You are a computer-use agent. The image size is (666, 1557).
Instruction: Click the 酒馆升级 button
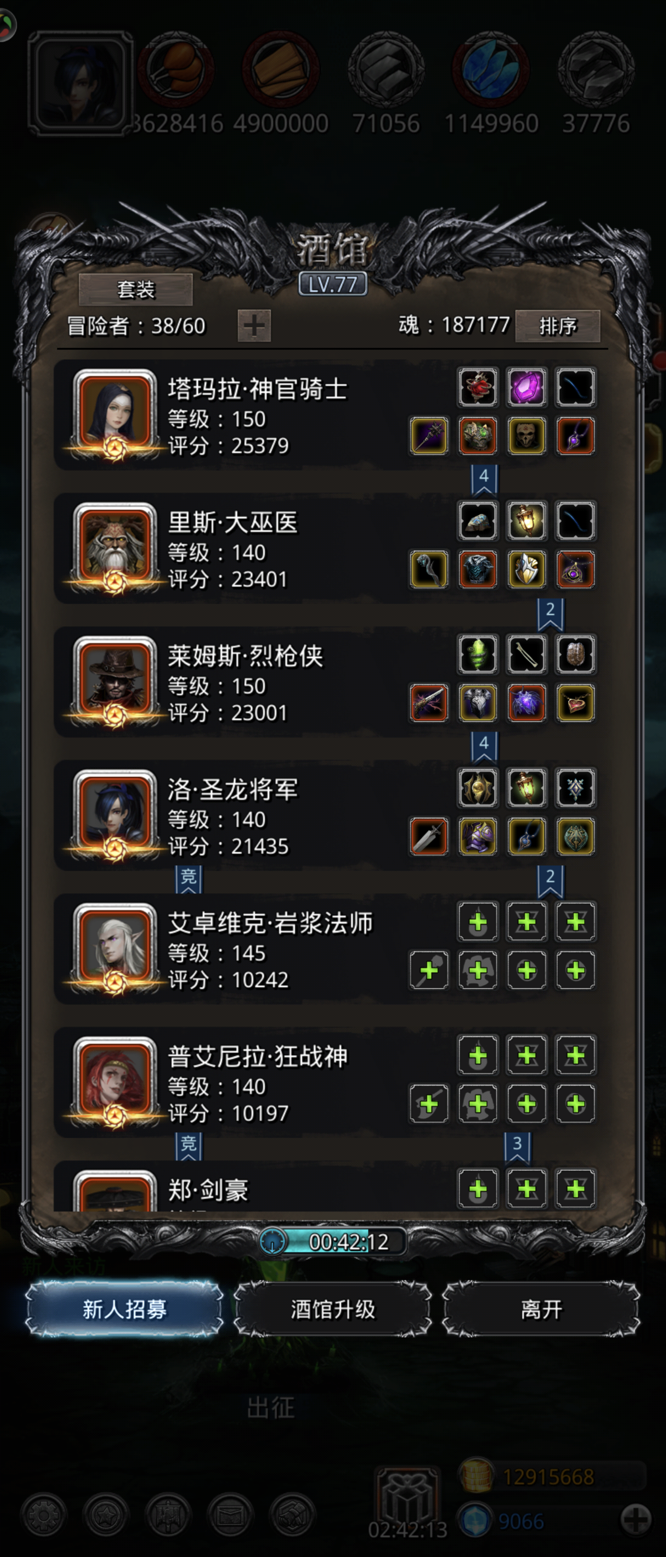(333, 1309)
